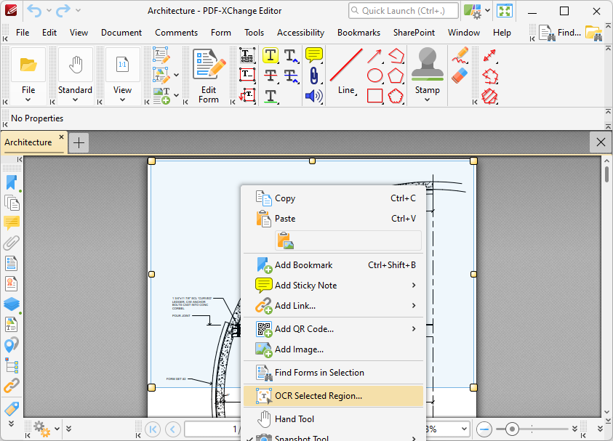613x441 pixels.
Task: Open the Bookmarks pane in left sidebar
Action: click(12, 182)
